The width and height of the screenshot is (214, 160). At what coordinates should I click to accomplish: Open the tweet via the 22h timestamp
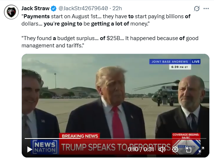pyautogui.click(x=117, y=8)
